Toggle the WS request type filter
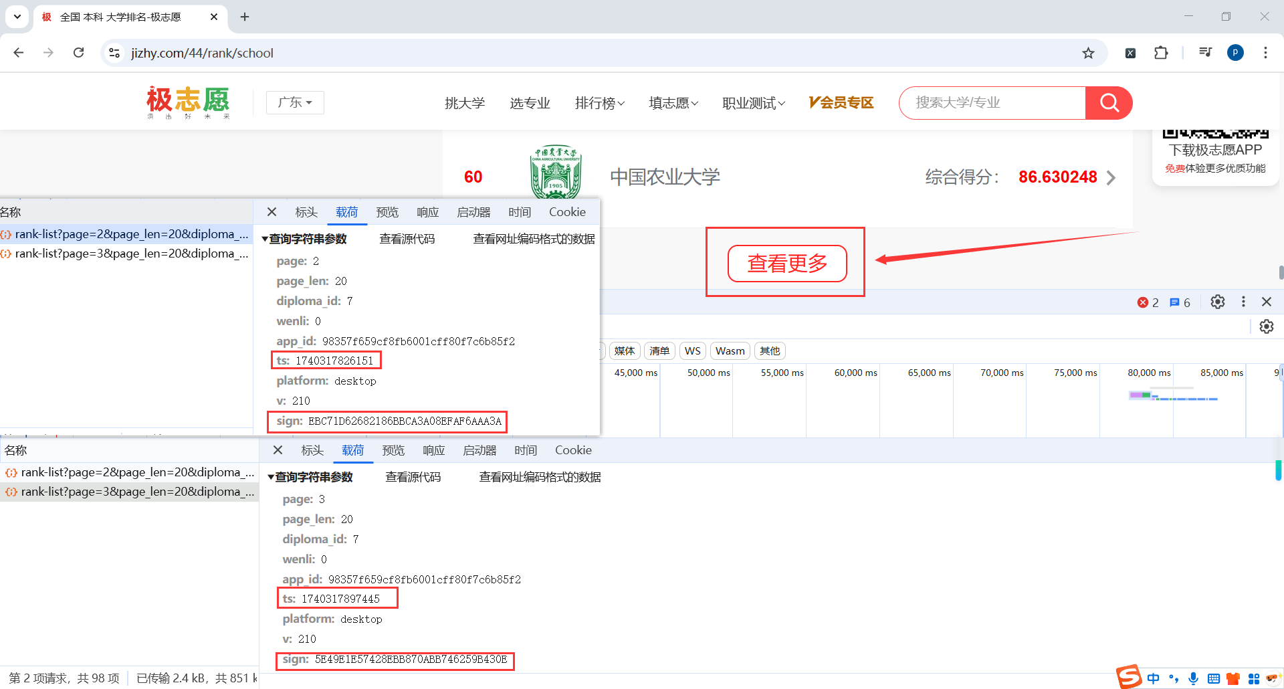This screenshot has height=689, width=1284. pos(693,351)
